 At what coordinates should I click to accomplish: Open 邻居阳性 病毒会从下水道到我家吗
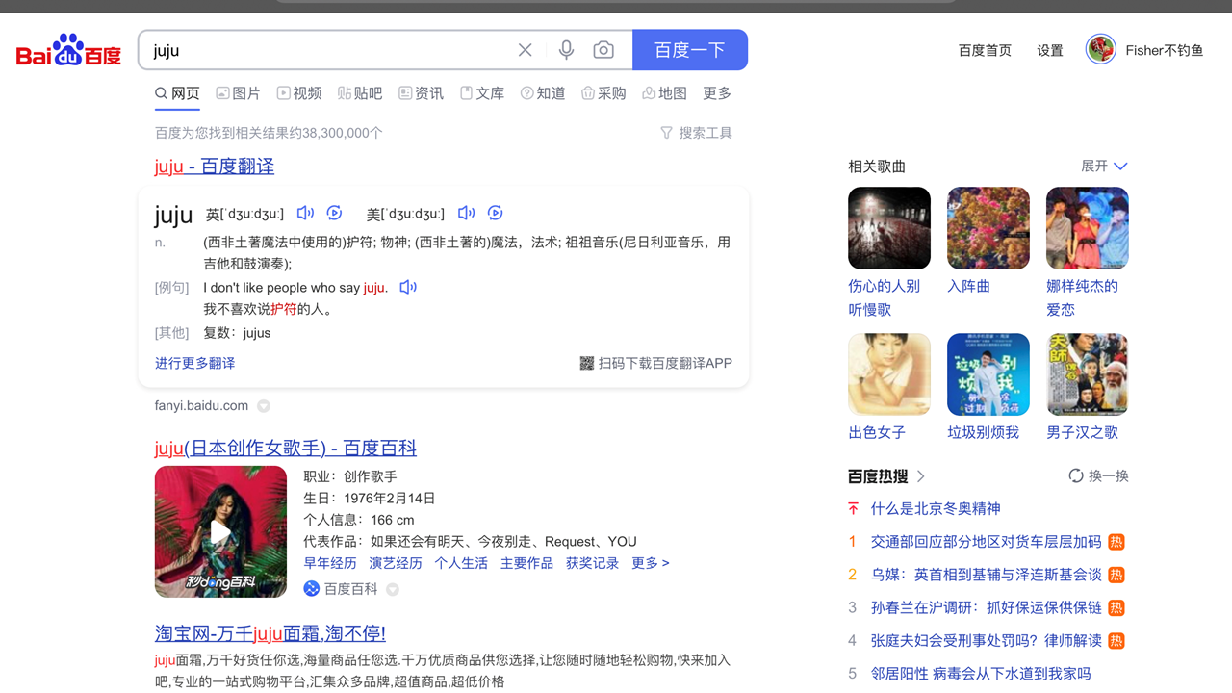tap(981, 674)
